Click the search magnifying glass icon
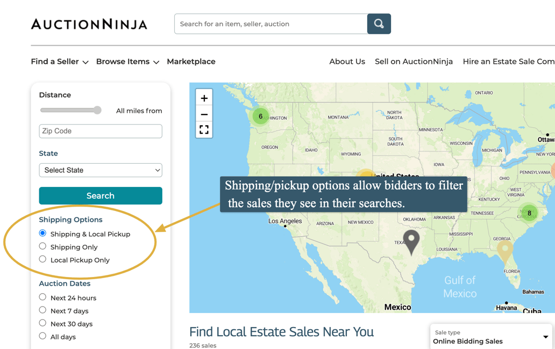Image resolution: width=555 pixels, height=349 pixels. [379, 24]
